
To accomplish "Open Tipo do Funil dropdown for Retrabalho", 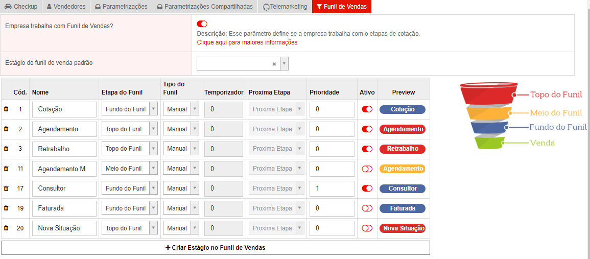I will pyautogui.click(x=181, y=149).
